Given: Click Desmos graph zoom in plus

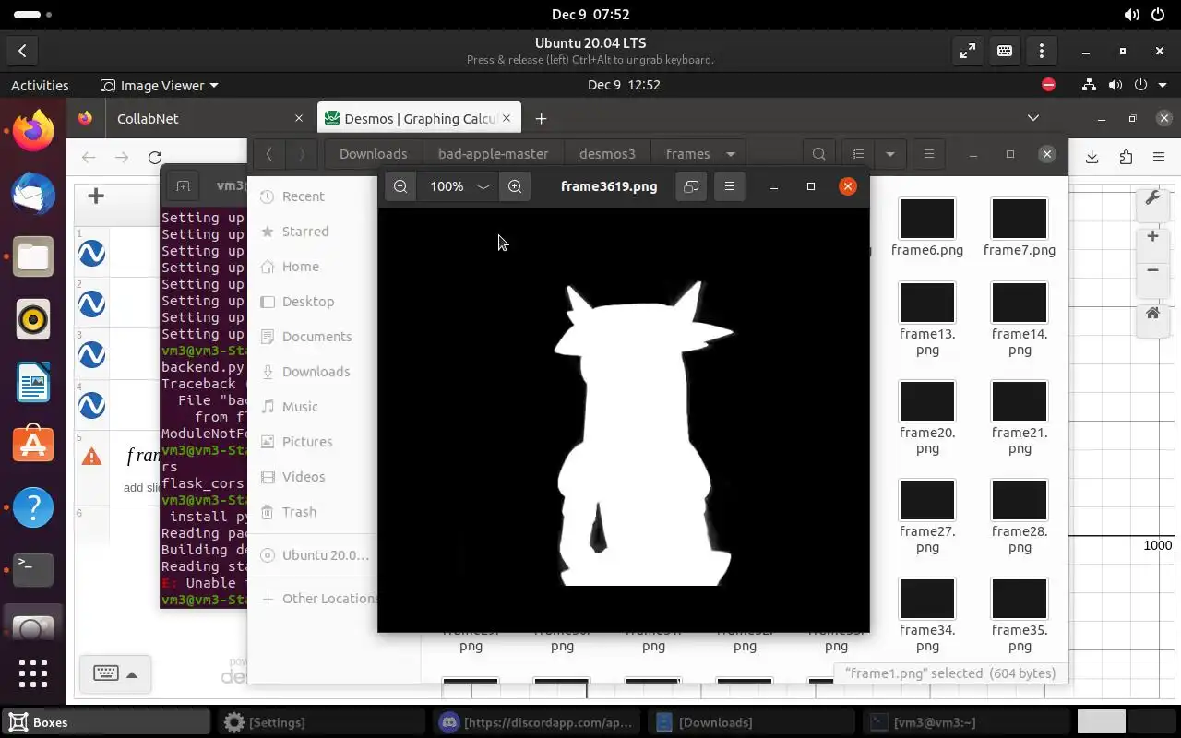Looking at the screenshot, I should click(x=1152, y=237).
